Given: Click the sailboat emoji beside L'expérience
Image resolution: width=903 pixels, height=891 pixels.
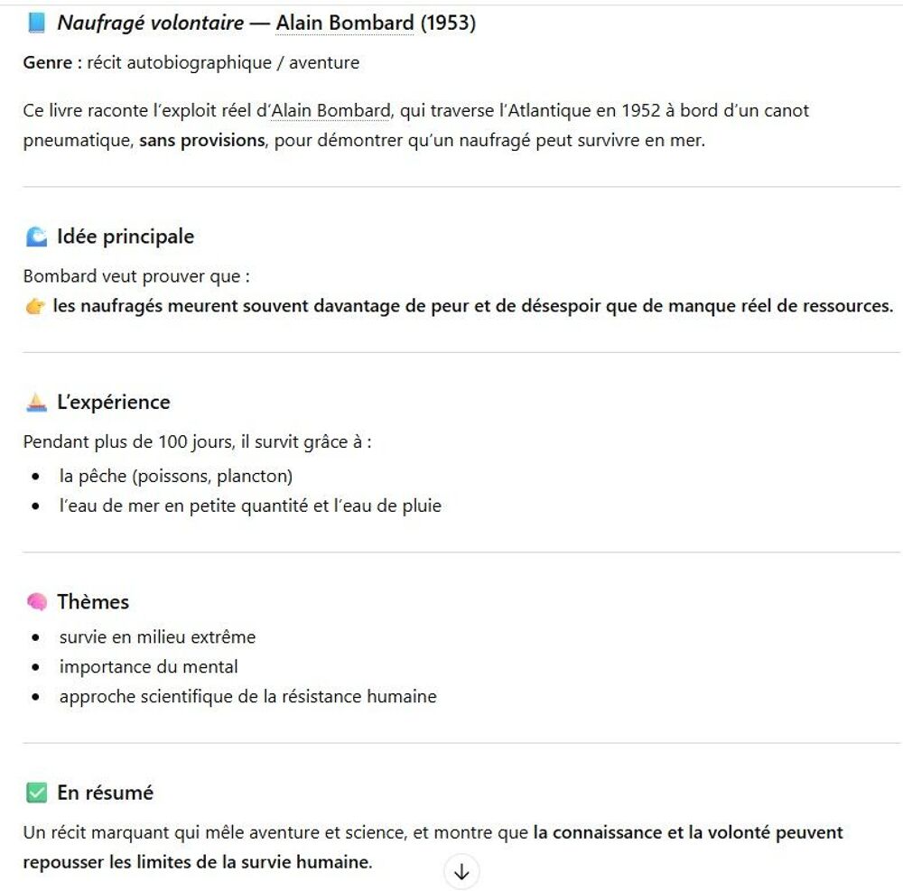Looking at the screenshot, I should [36, 403].
